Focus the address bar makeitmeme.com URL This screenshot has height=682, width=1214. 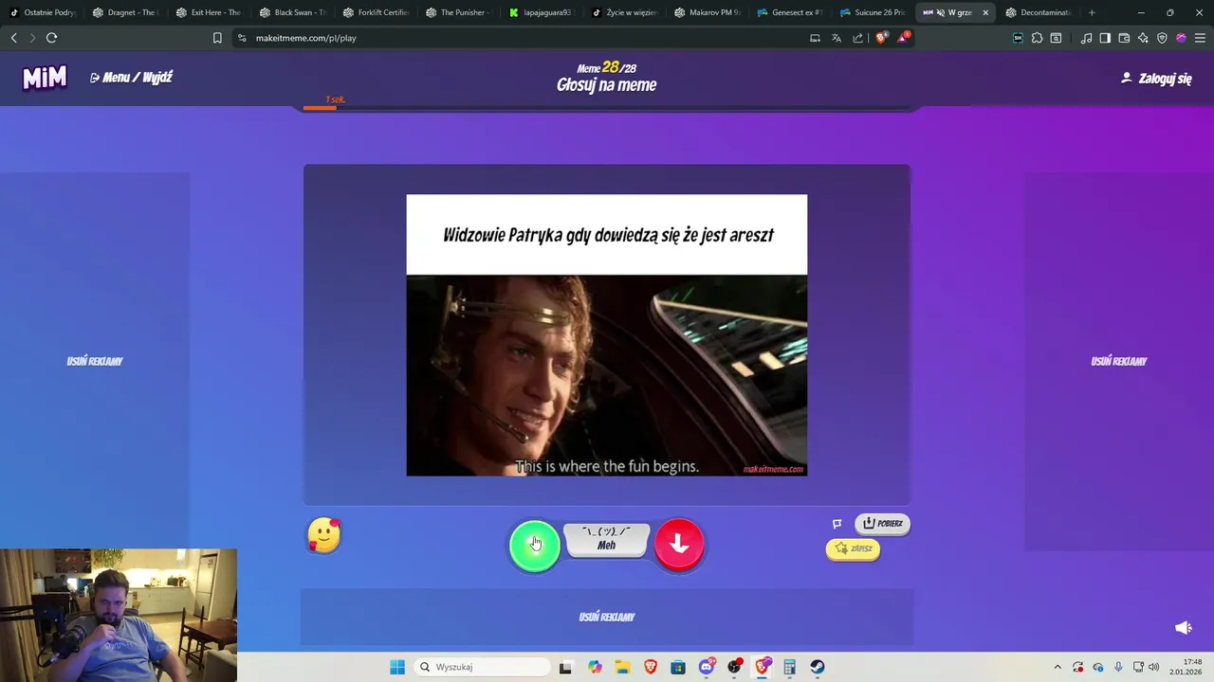coord(306,38)
